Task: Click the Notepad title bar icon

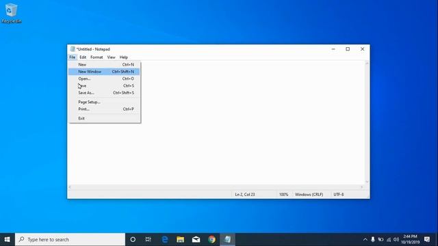Action: 73,49
